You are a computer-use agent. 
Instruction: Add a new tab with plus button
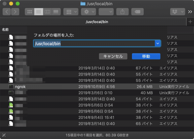[190, 22]
